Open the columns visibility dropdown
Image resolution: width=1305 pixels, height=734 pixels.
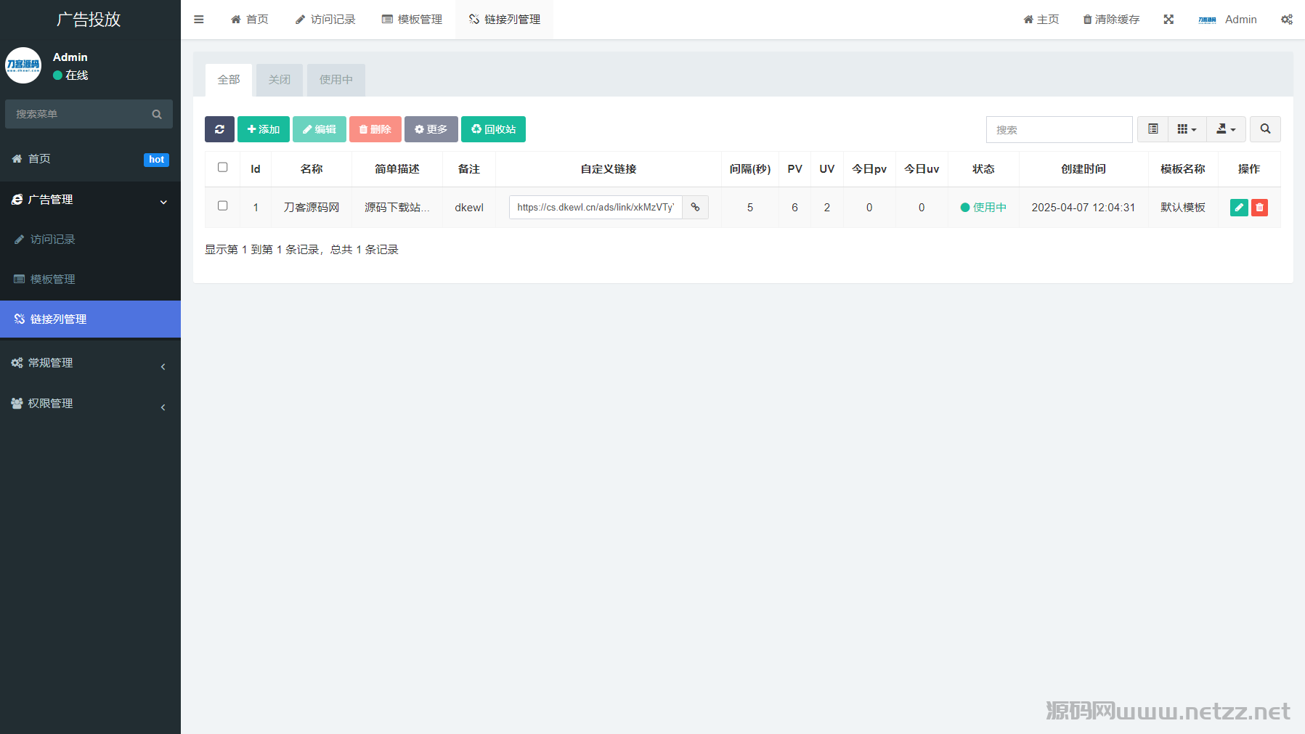point(1187,129)
